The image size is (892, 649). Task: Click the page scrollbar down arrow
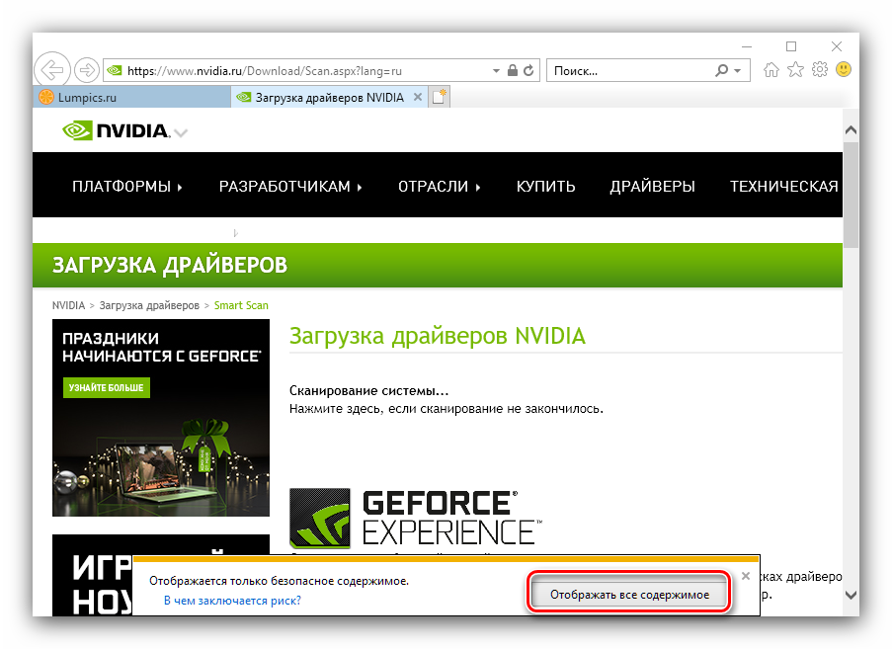pos(850,596)
